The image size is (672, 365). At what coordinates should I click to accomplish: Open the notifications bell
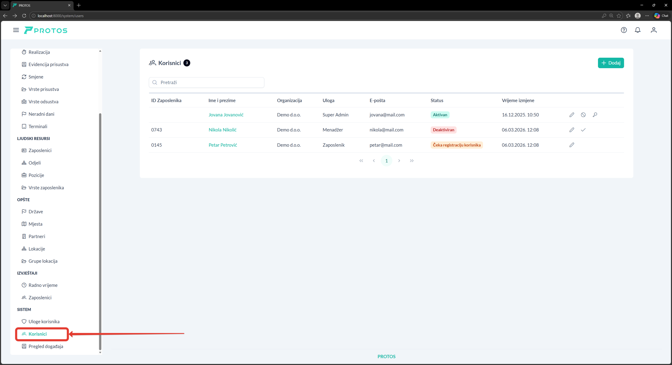[638, 30]
